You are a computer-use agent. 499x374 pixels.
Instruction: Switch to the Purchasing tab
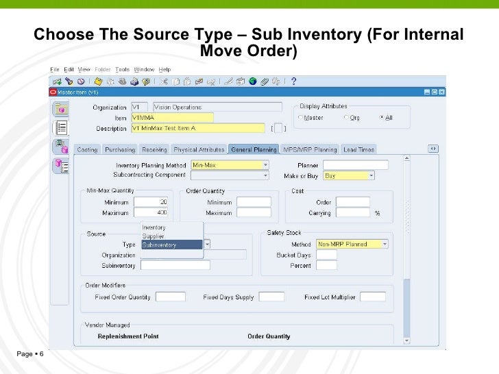pyautogui.click(x=120, y=149)
